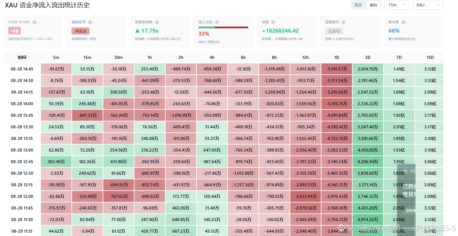Click the 流入占比 red-green progress bar
This screenshot has height=236, width=458.
(x=223, y=27)
